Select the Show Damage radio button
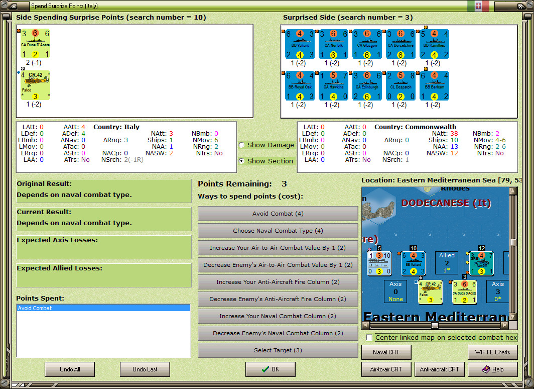This screenshot has height=389, width=534. [x=242, y=145]
